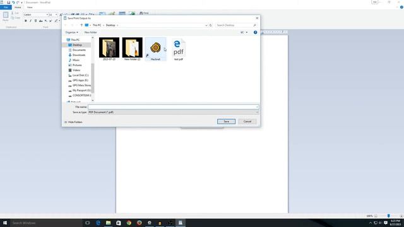Viewport: 404px width, 227px height.
Task: Click Find in the WordPad ribbon
Action: [x=144, y=13]
